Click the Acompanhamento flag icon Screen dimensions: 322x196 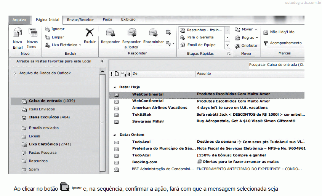pos(266,43)
